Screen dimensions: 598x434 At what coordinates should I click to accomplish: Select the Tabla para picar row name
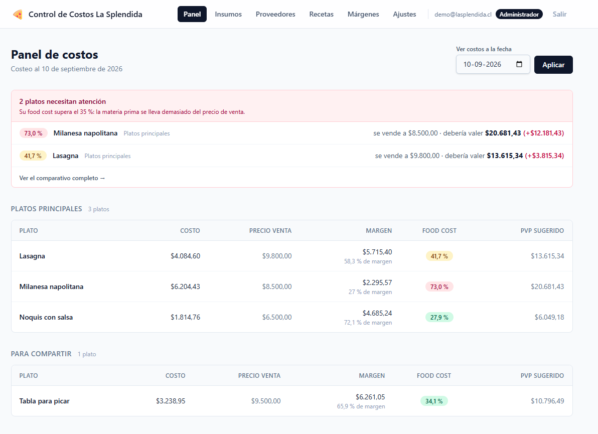[45, 401]
